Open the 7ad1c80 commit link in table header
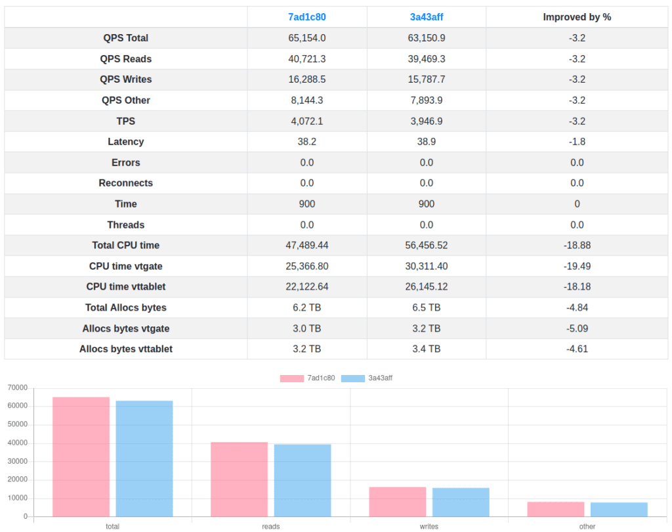This screenshot has height=532, width=672. [x=306, y=17]
